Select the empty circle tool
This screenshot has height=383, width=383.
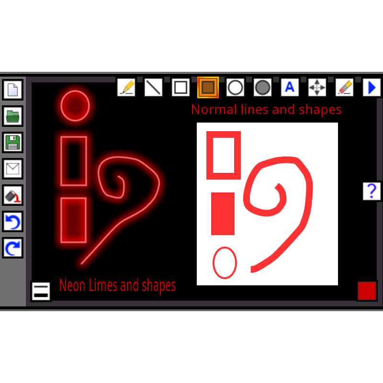235,87
